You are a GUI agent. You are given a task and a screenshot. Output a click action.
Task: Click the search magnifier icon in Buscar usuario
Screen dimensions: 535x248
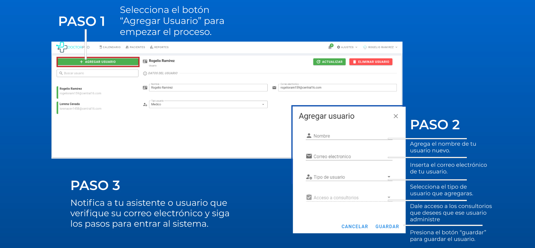click(61, 73)
